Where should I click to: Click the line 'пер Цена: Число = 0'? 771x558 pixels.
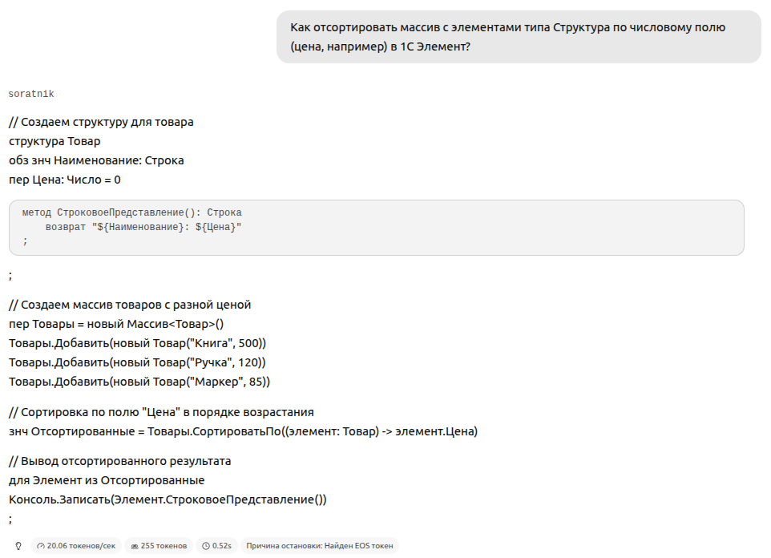(x=65, y=180)
